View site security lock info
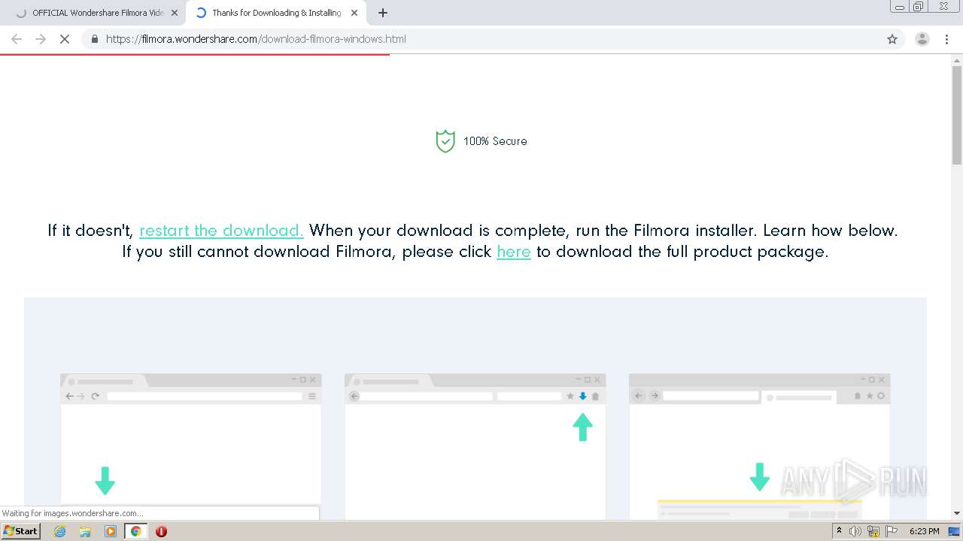 pos(94,39)
